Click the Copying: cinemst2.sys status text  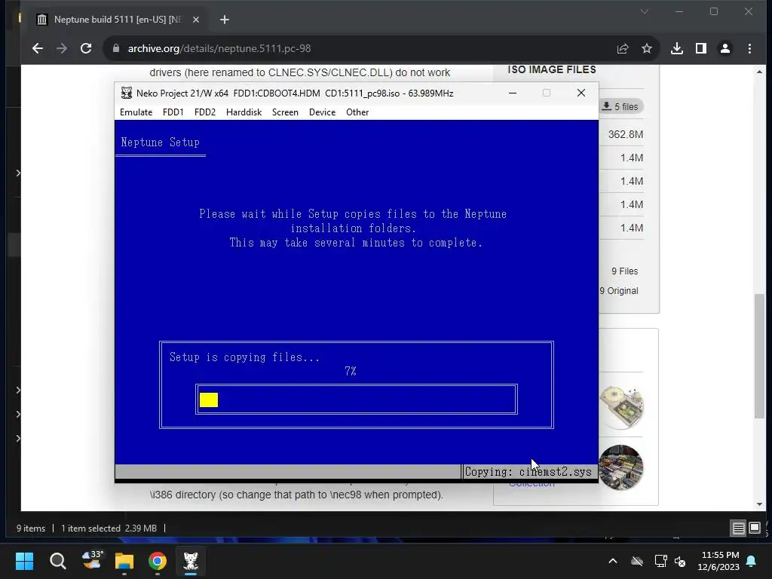point(528,472)
